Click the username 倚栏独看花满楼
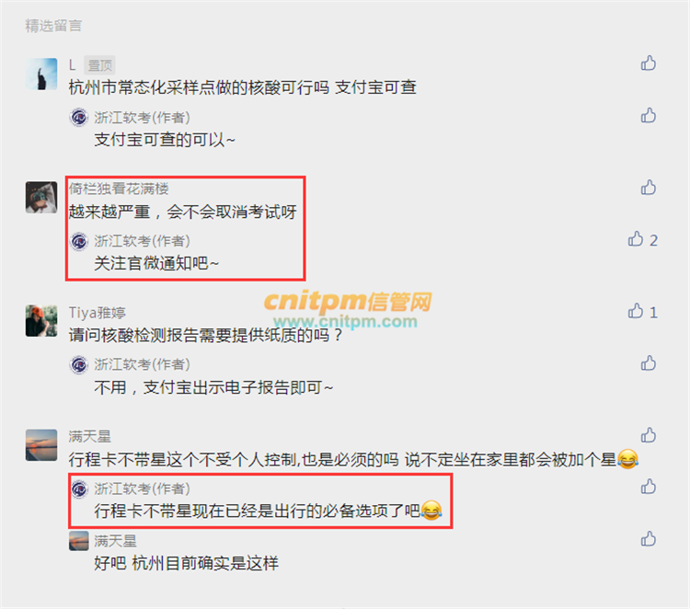 point(119,189)
